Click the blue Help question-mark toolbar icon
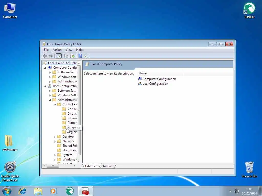This screenshot has width=262, height=196. coord(80,56)
